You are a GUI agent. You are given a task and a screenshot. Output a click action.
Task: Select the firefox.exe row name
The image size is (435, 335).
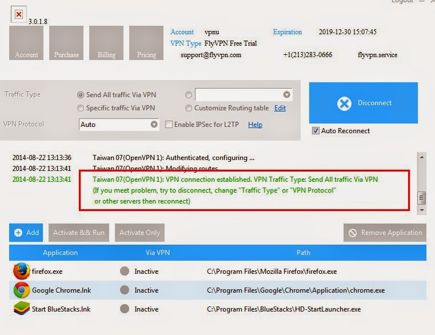(x=47, y=272)
